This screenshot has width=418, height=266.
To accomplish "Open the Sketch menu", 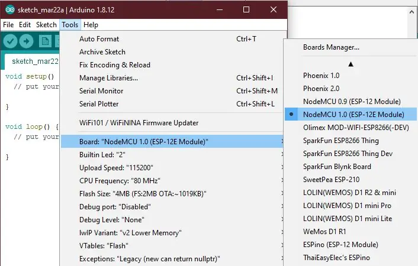I will click(46, 25).
